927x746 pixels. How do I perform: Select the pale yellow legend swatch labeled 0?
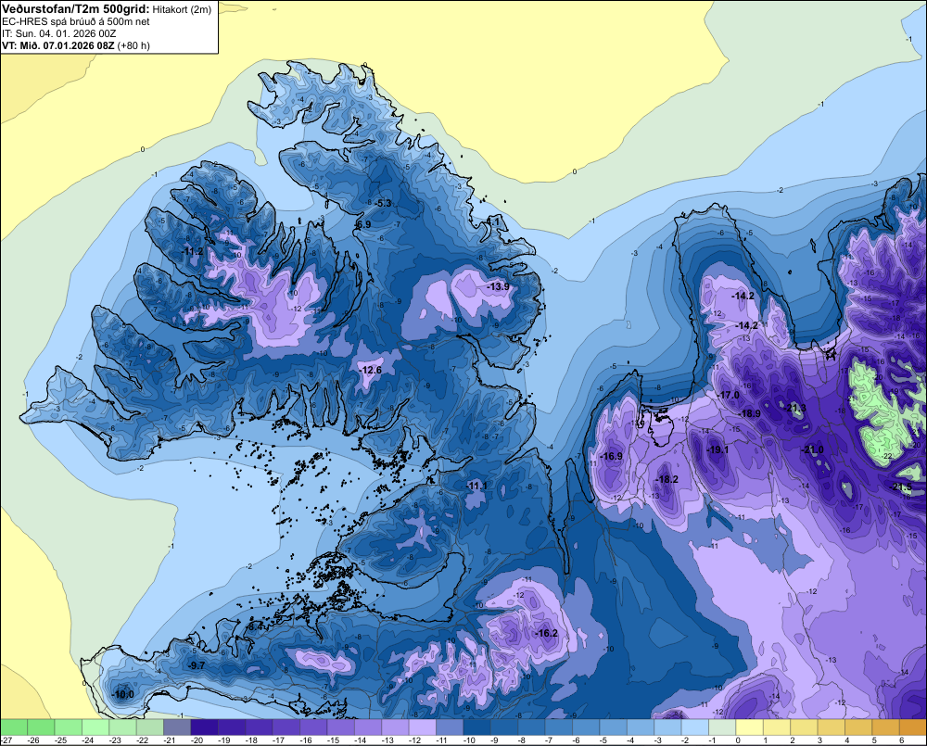click(x=748, y=727)
